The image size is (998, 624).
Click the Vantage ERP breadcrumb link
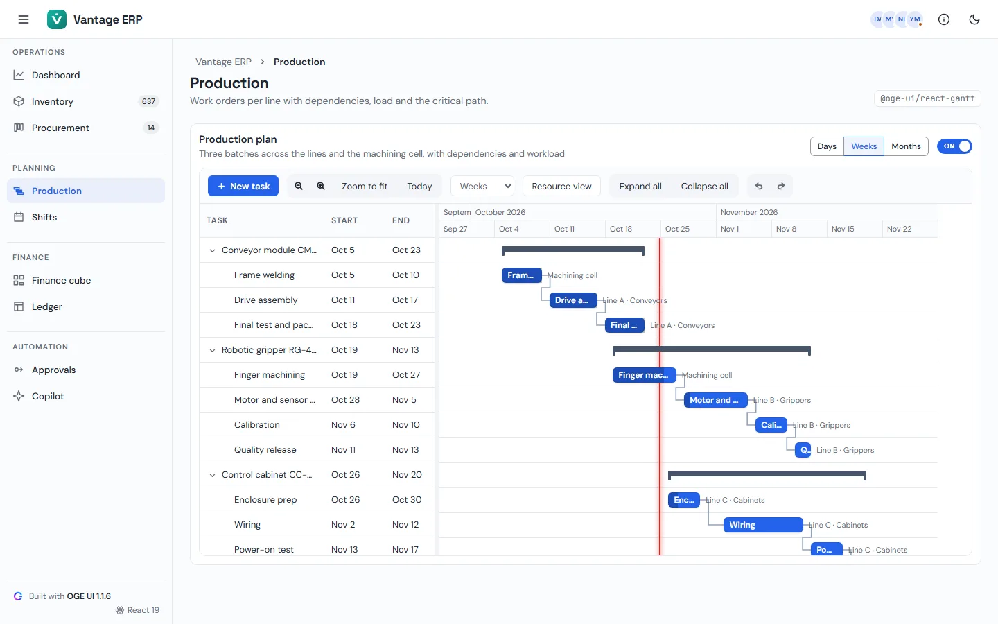click(x=223, y=62)
